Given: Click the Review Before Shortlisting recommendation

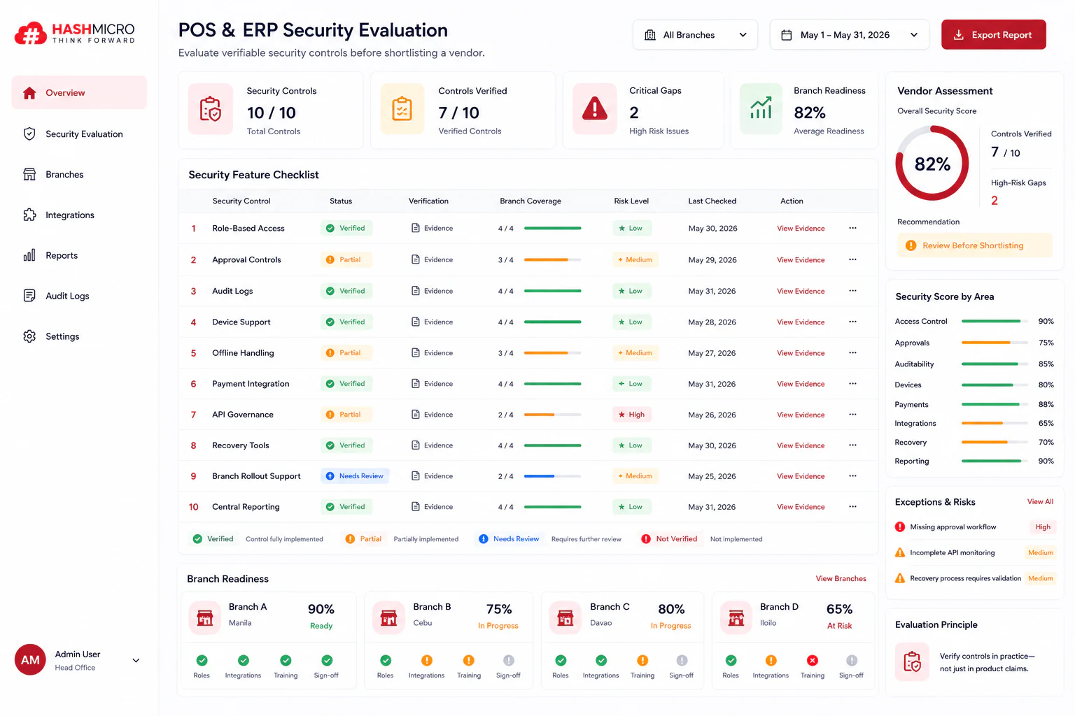Looking at the screenshot, I should click(x=974, y=245).
